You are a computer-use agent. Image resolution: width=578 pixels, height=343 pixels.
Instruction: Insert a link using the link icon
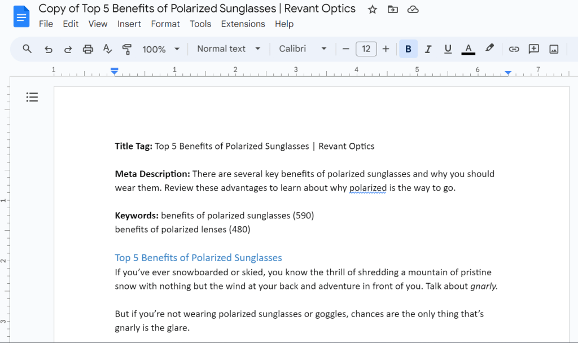click(514, 49)
